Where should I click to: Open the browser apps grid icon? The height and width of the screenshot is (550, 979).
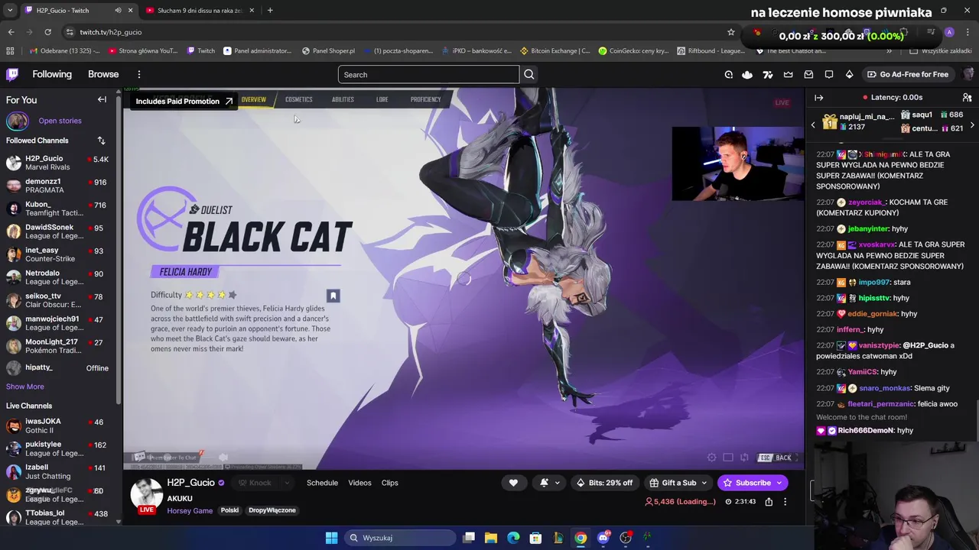10,50
